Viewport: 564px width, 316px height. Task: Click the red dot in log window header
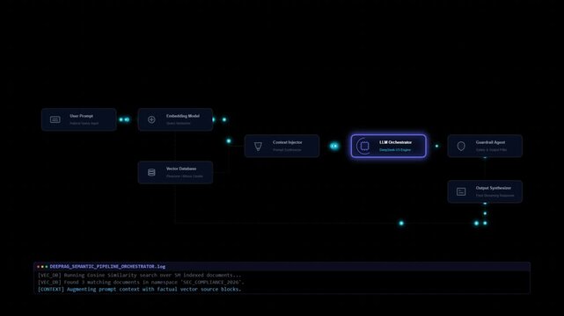(x=38, y=267)
